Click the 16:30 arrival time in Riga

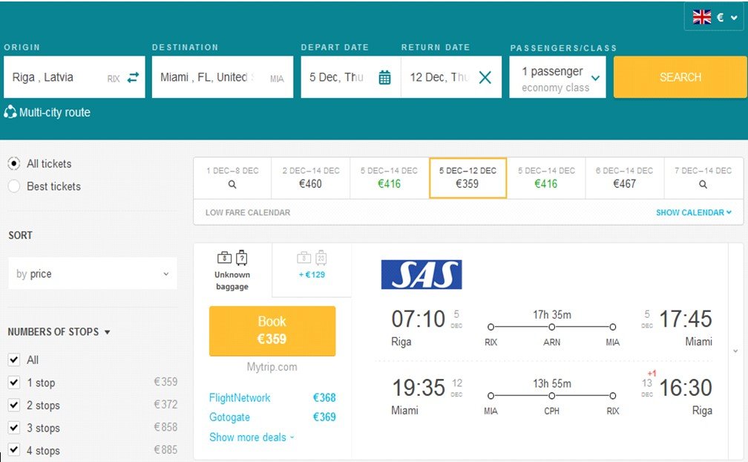[686, 388]
